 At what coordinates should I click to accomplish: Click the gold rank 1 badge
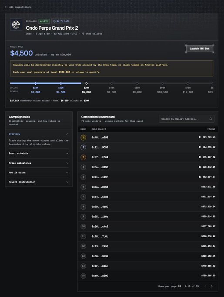click(83, 137)
